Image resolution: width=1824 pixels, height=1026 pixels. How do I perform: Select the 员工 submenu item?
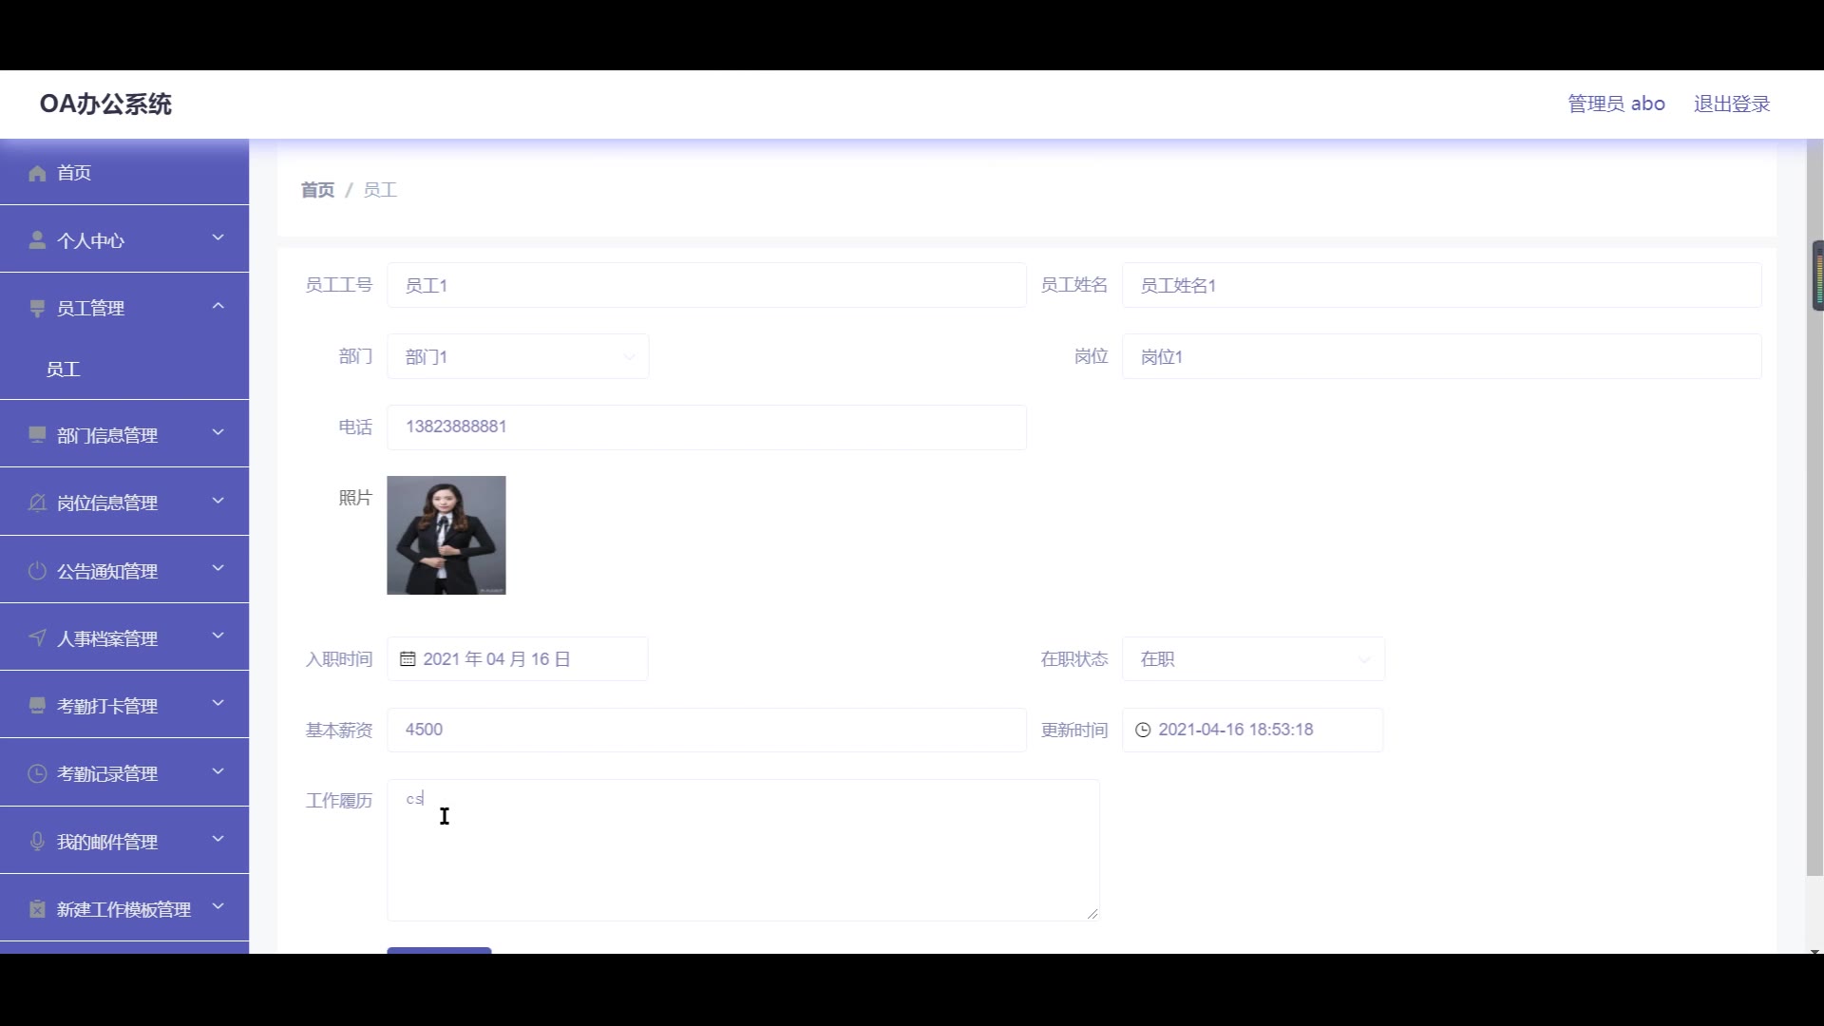[64, 370]
